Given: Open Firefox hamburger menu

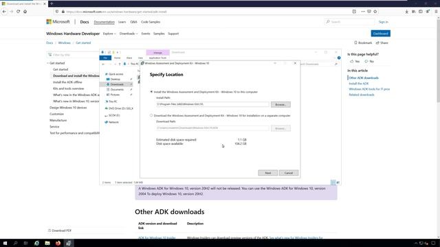Looking at the screenshot, I should click(436, 12).
